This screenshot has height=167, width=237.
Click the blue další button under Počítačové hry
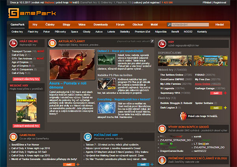[143, 164]
